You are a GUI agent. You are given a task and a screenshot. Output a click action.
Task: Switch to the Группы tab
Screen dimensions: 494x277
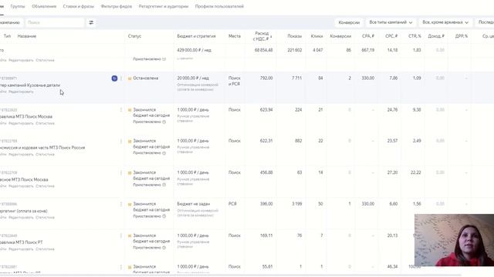pyautogui.click(x=18, y=6)
